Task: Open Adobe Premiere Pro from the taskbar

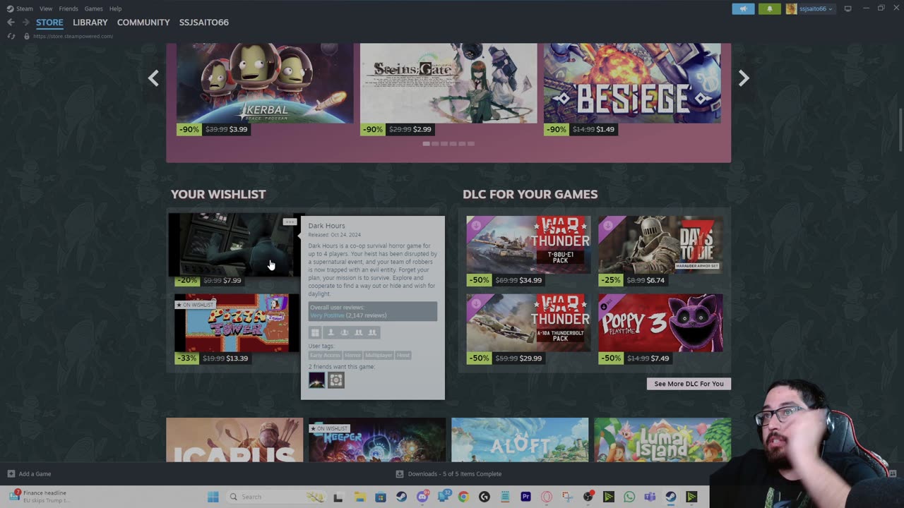Action: [x=525, y=497]
